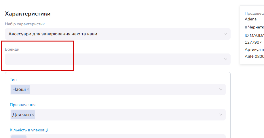The height and width of the screenshot is (138, 264).
Task: Select the Аксесуари для заварювання чаю та кави field
Action: (118, 34)
